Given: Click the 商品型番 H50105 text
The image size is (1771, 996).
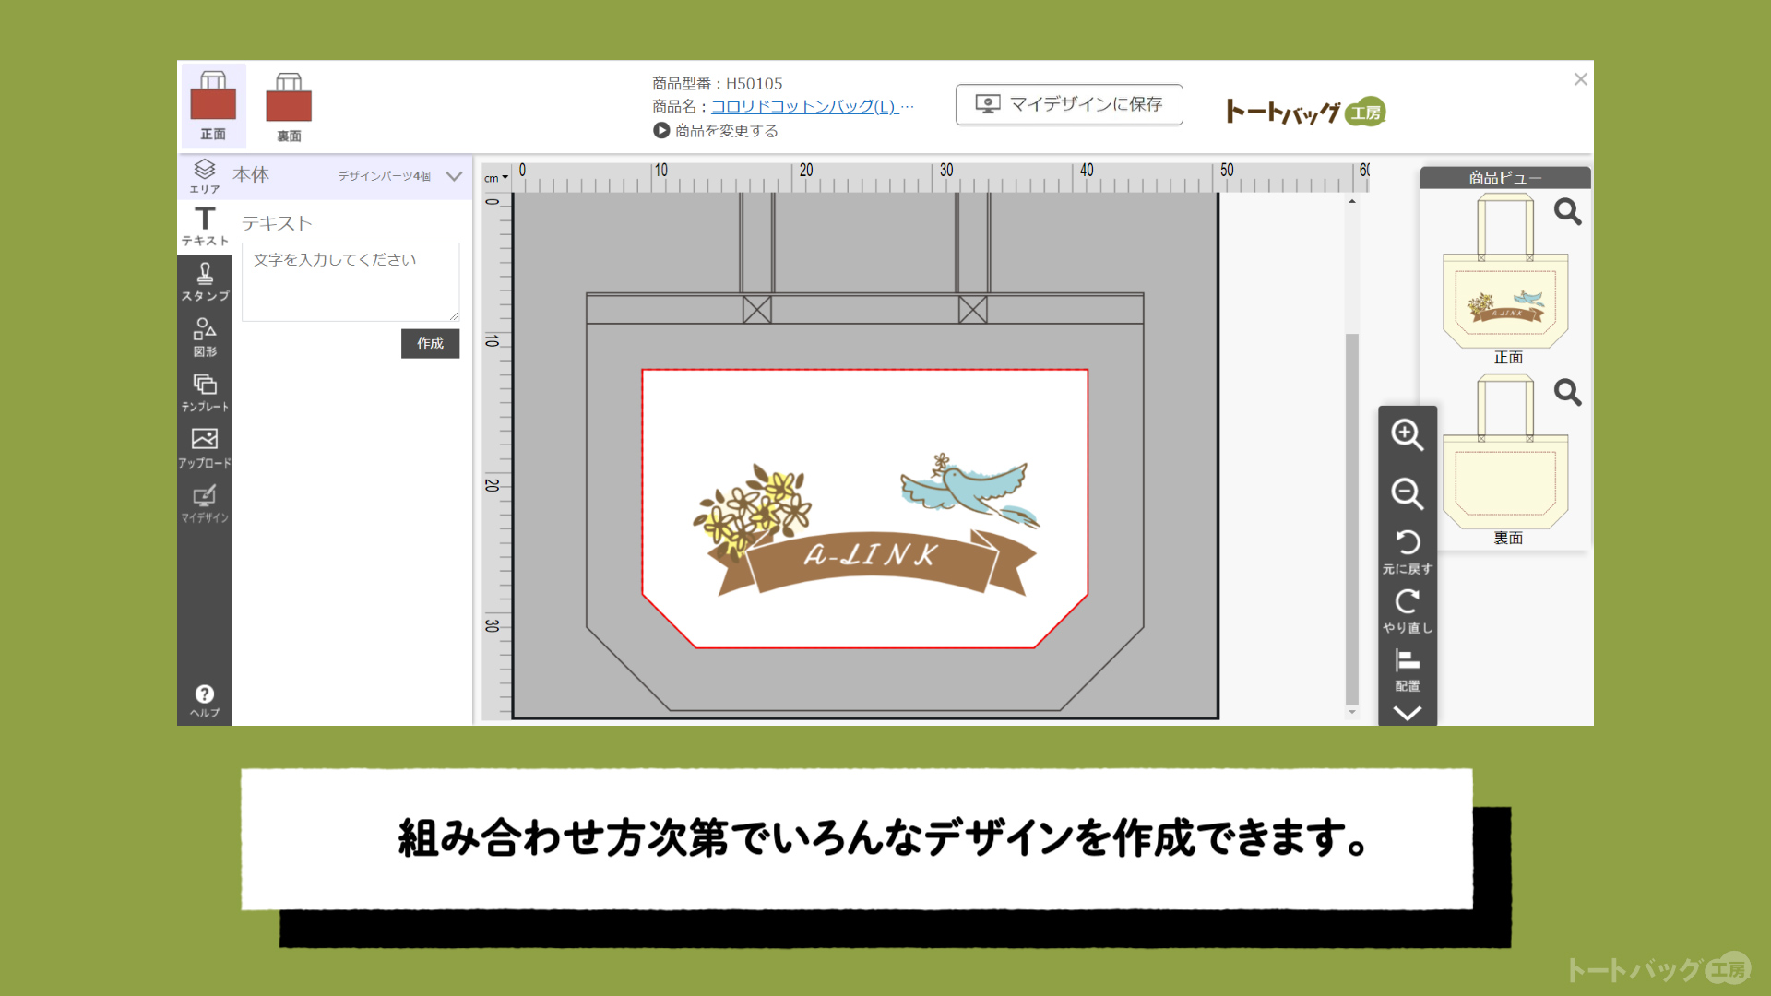Looking at the screenshot, I should click(717, 84).
